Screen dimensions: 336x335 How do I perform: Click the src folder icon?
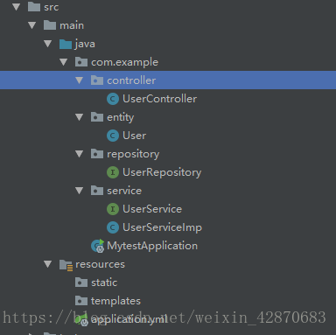click(x=34, y=7)
